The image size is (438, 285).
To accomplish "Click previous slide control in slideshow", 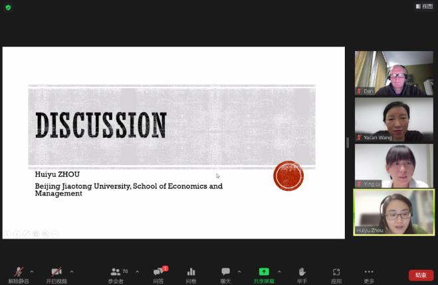I will [7, 234].
